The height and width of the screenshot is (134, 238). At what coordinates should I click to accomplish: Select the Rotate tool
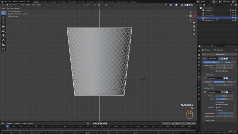pos(3,26)
